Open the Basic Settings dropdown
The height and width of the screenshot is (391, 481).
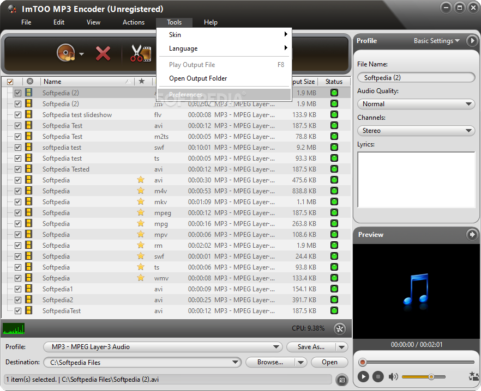436,41
